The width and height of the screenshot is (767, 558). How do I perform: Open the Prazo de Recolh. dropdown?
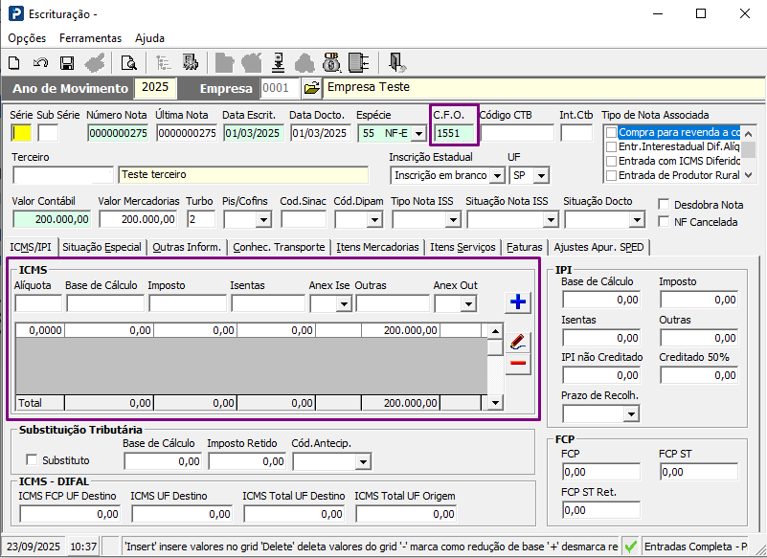[630, 414]
